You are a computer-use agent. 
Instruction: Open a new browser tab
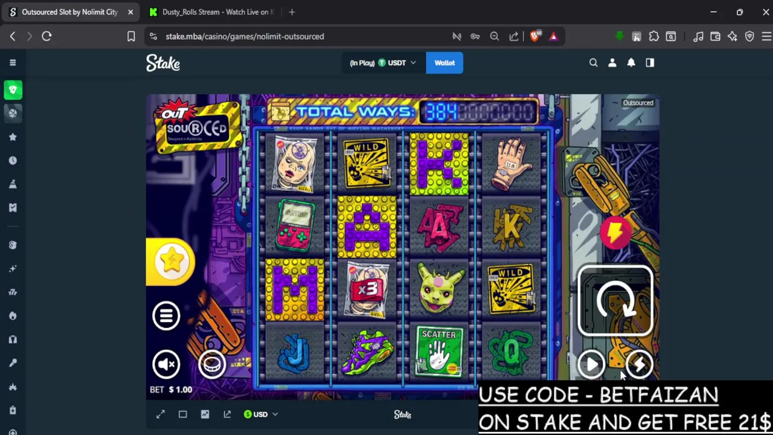pos(292,12)
